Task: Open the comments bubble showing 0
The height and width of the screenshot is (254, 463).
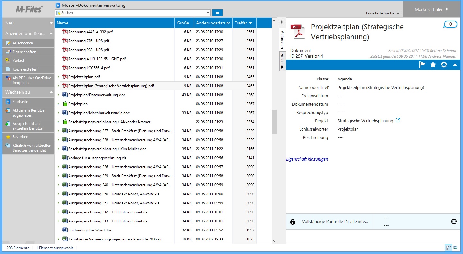Action: pos(450,24)
